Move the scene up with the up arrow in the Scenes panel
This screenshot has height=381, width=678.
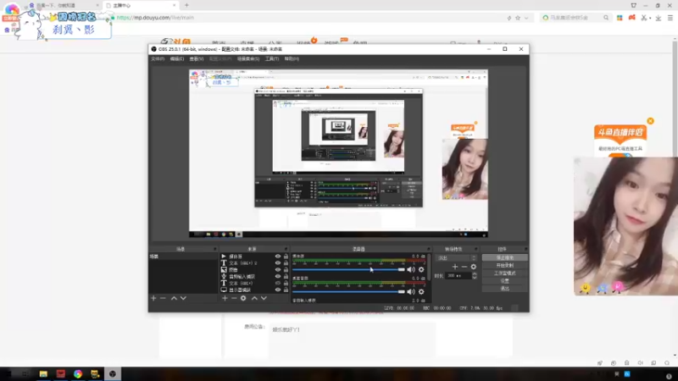pos(174,298)
